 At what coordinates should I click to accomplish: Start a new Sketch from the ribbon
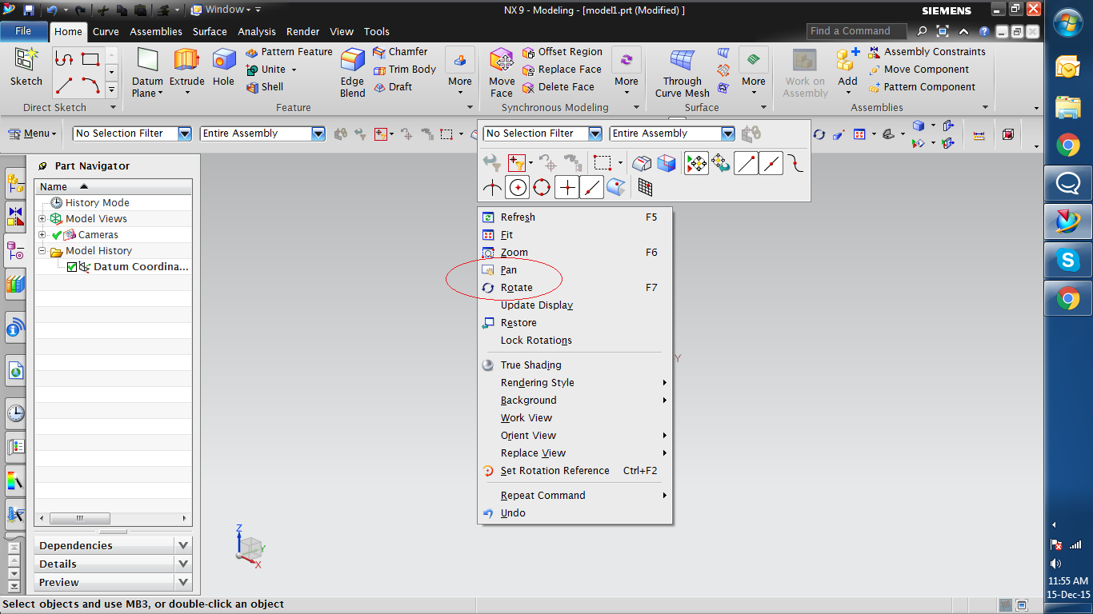coord(26,67)
